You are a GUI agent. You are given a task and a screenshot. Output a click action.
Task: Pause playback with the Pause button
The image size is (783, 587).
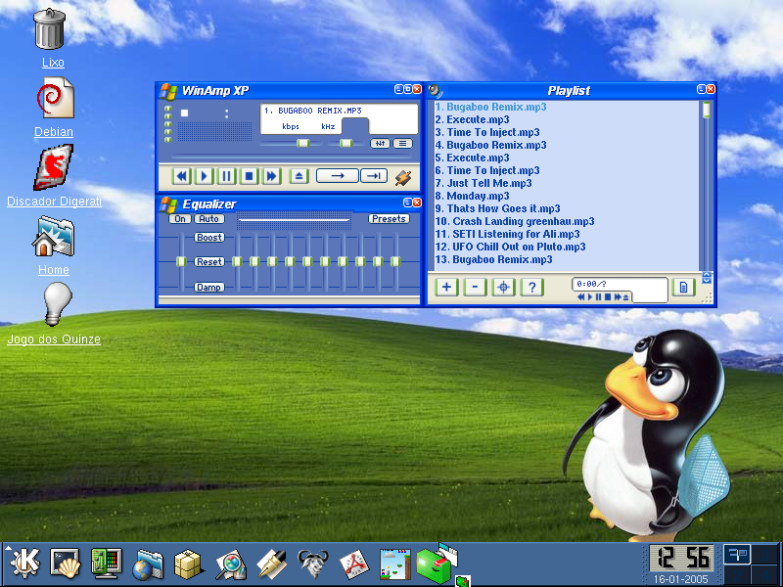click(x=226, y=176)
